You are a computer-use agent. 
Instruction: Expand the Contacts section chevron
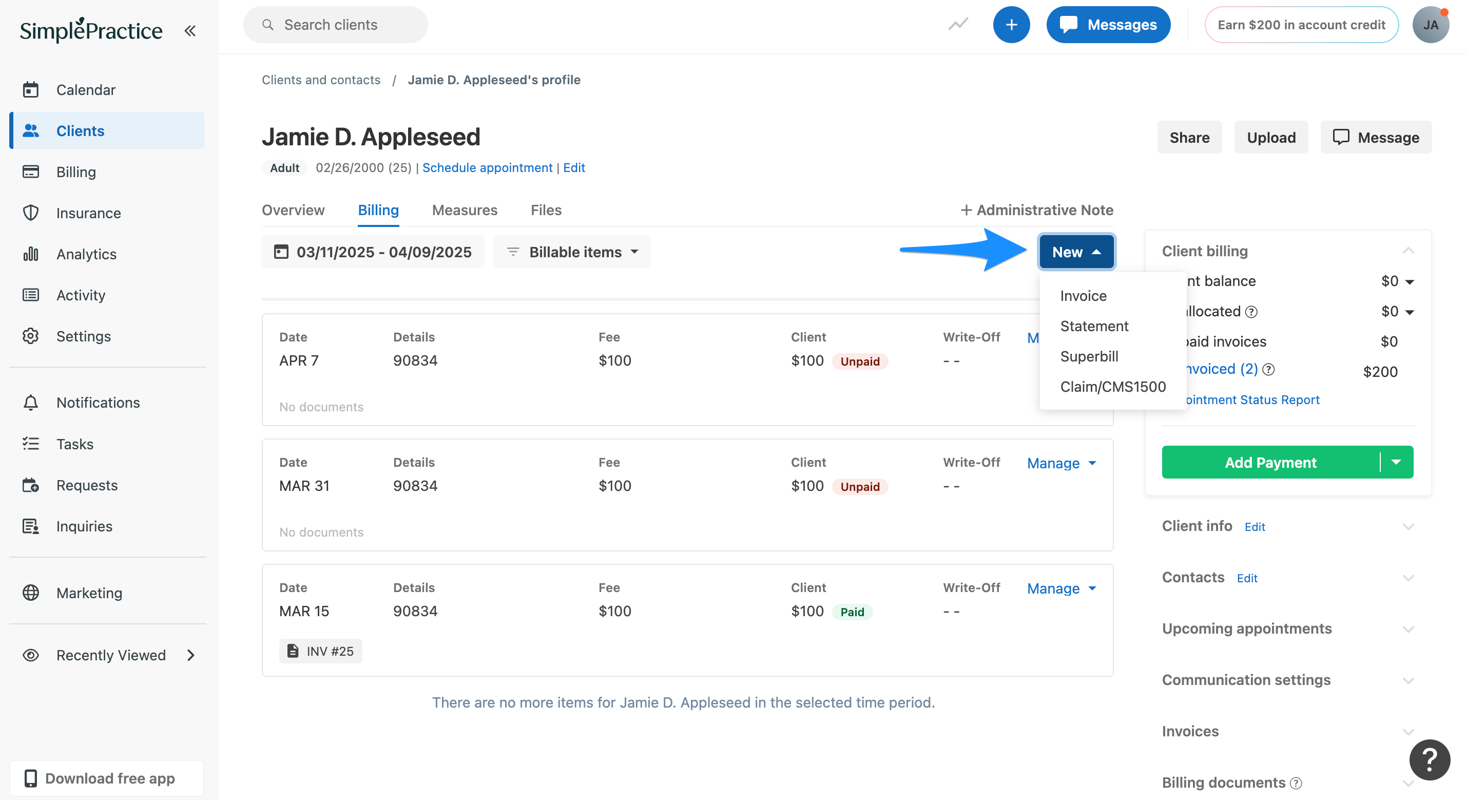click(1409, 578)
